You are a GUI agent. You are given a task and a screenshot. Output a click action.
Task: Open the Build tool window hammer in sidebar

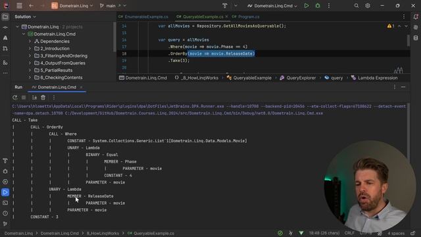(5, 161)
